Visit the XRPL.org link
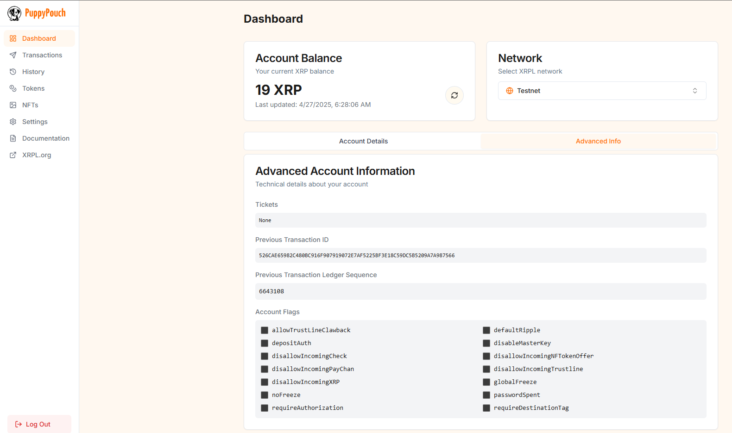The height and width of the screenshot is (433, 732). click(x=39, y=155)
